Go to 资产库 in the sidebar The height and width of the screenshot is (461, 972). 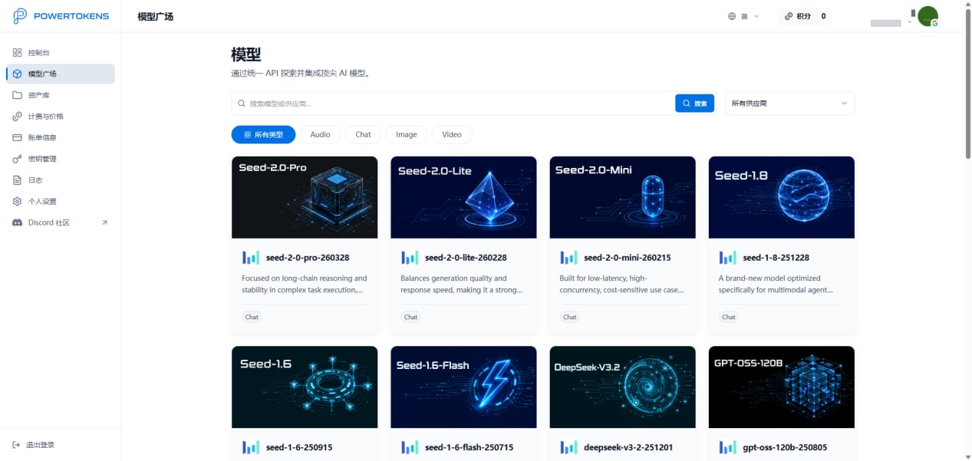coord(61,95)
